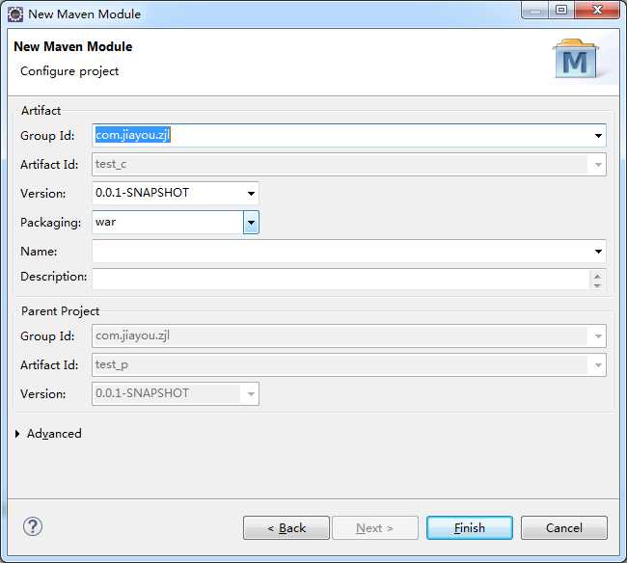This screenshot has width=627, height=563.
Task: Click the Maven M wizard banner icon
Action: [x=576, y=59]
